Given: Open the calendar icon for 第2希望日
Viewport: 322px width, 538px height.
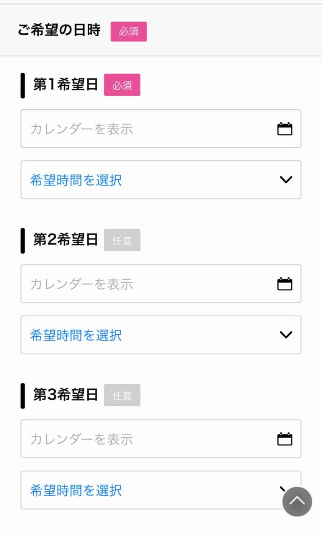Looking at the screenshot, I should point(285,284).
